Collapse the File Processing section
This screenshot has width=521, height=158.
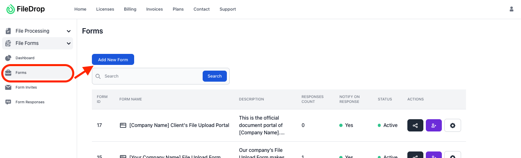pos(69,31)
